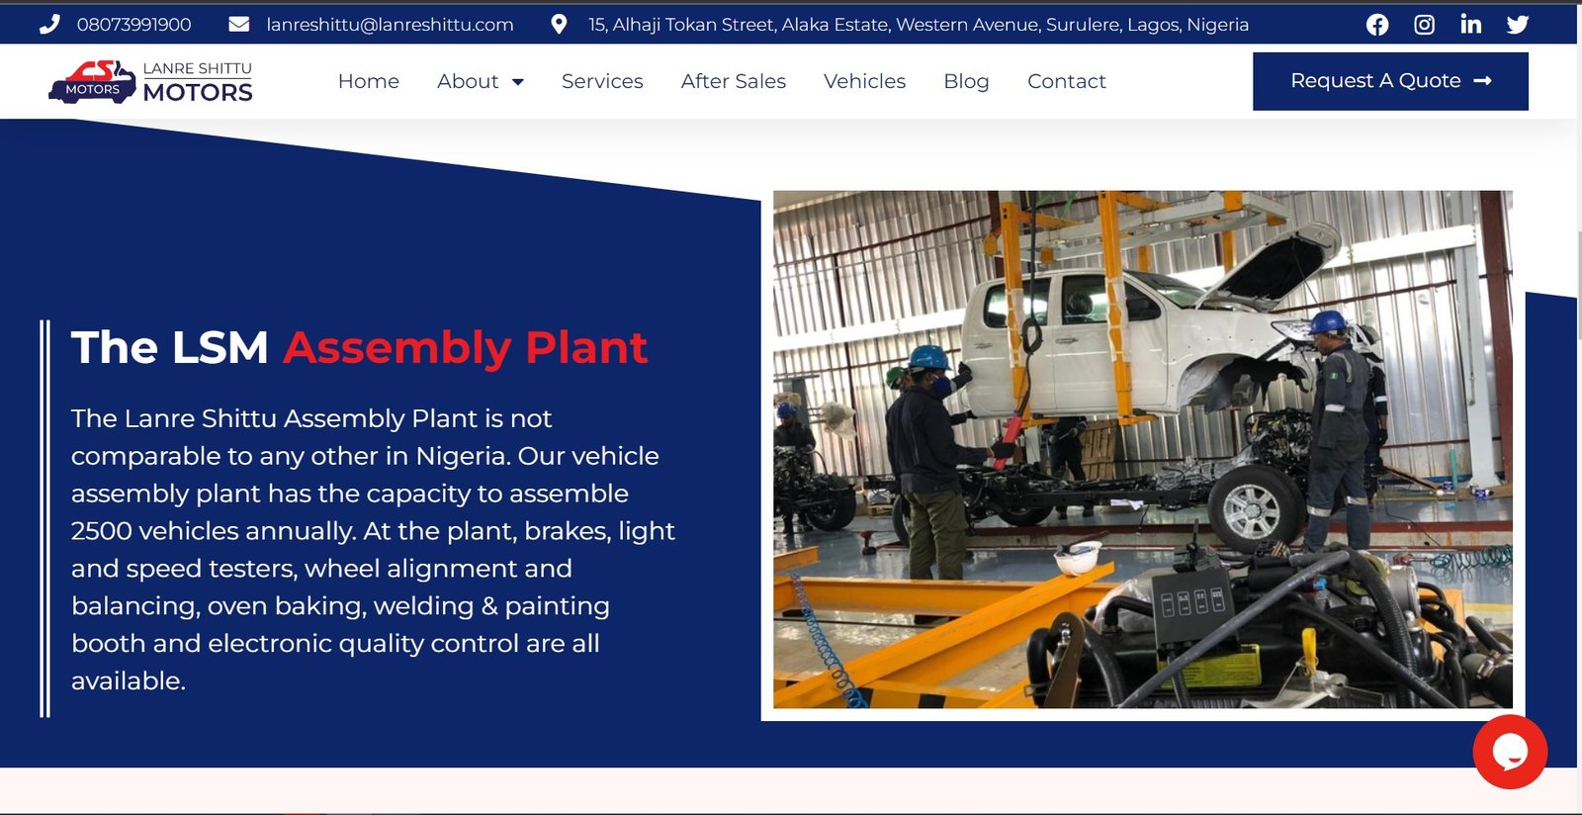Click the lanreshittu@lanreshittu.com email link
This screenshot has width=1582, height=815.
tap(390, 25)
